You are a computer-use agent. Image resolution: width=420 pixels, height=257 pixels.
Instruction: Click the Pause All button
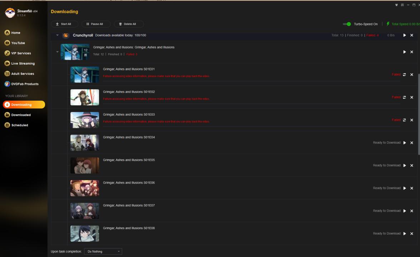point(96,24)
